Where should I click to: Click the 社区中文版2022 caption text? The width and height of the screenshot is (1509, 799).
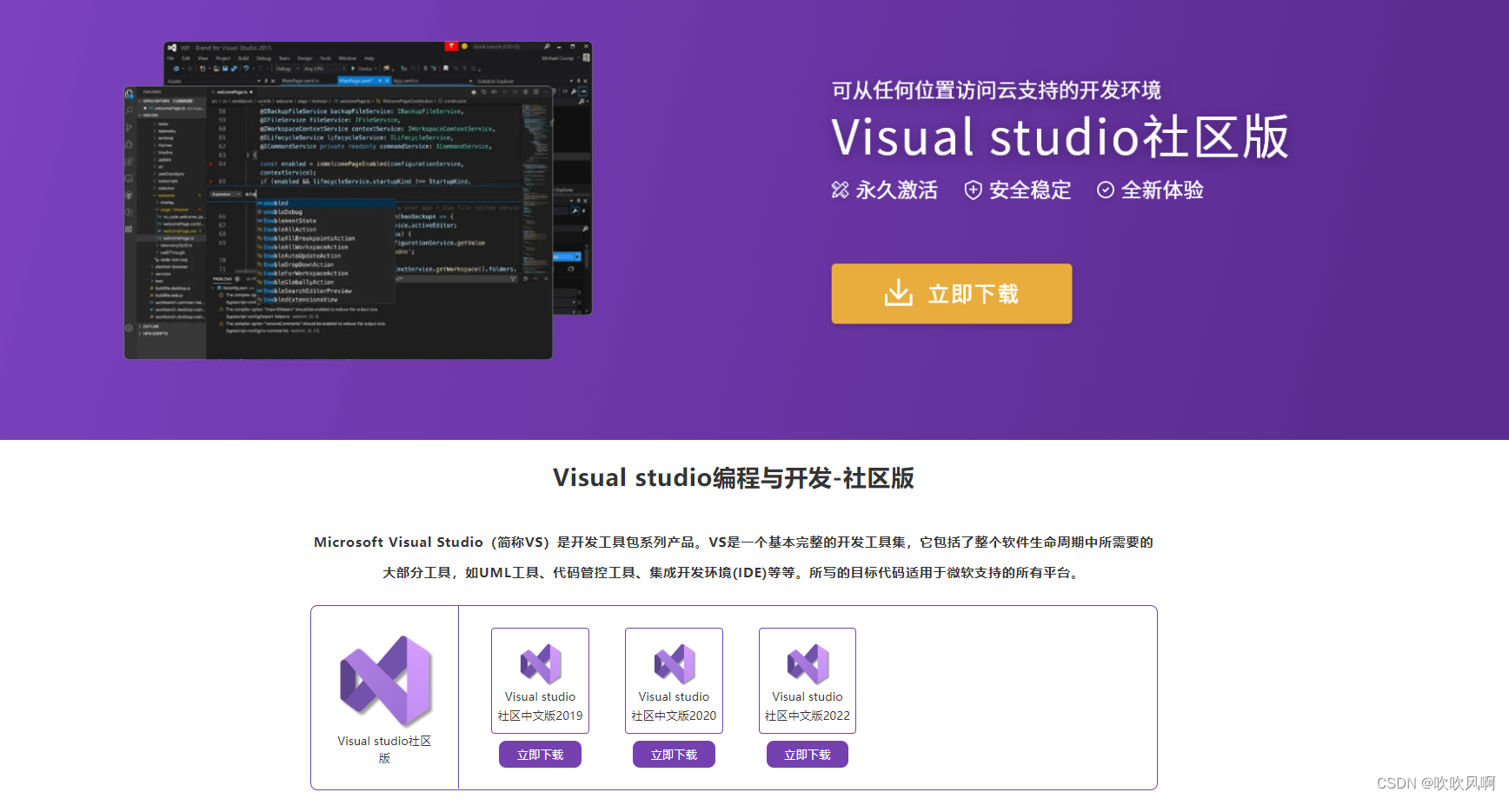click(808, 716)
